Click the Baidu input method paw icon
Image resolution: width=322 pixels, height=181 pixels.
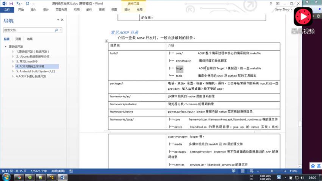point(313,166)
